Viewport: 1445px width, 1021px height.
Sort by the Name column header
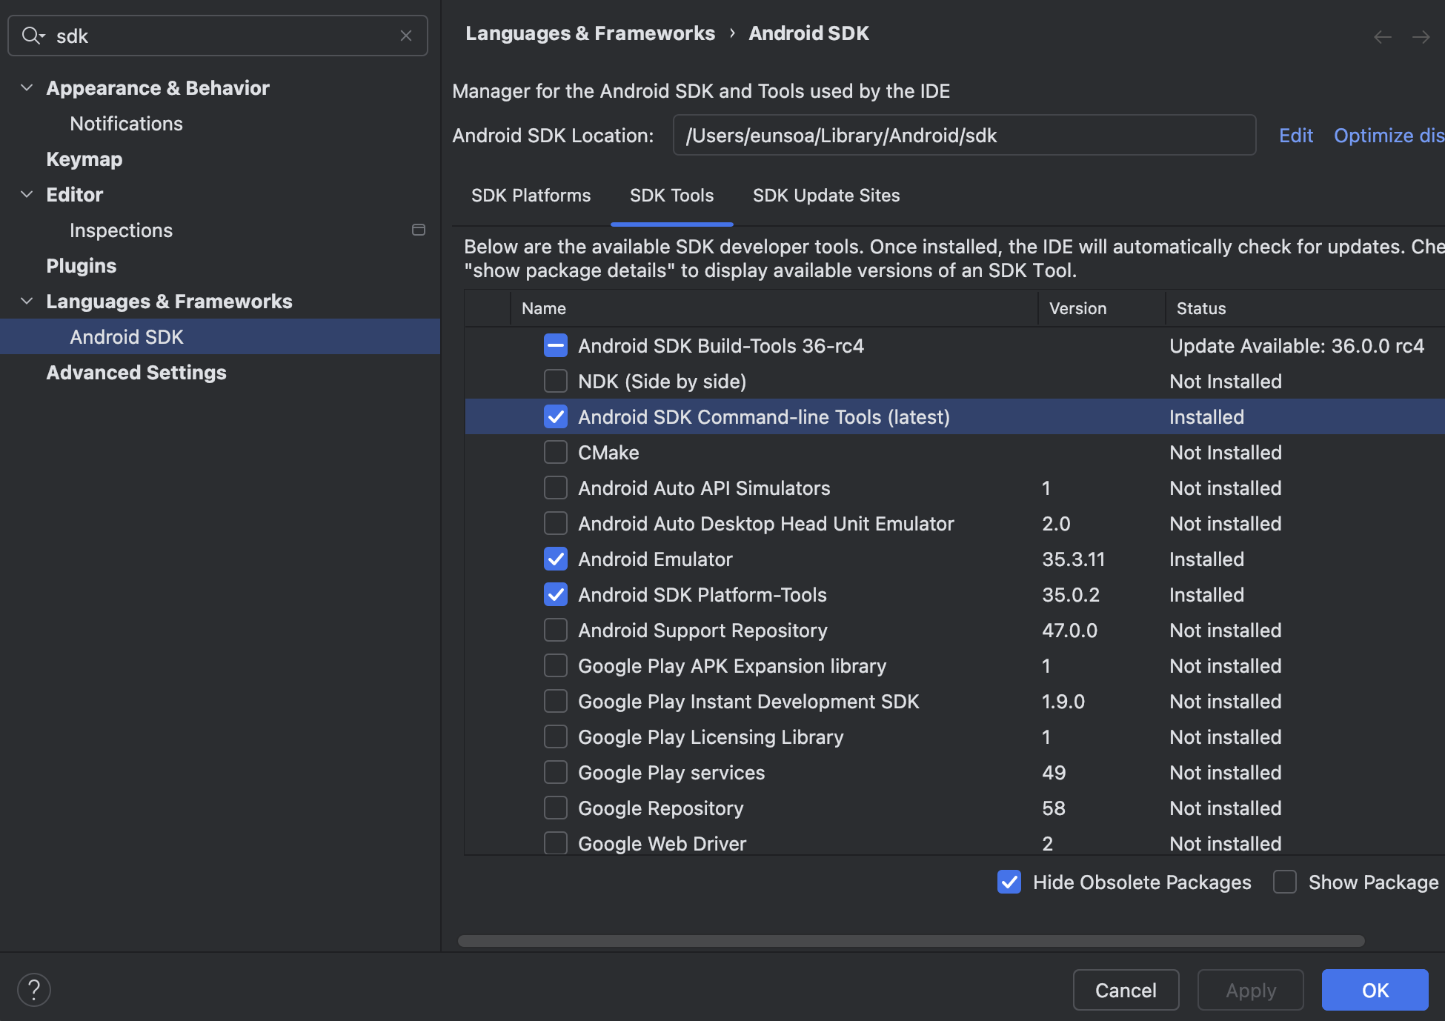[774, 308]
